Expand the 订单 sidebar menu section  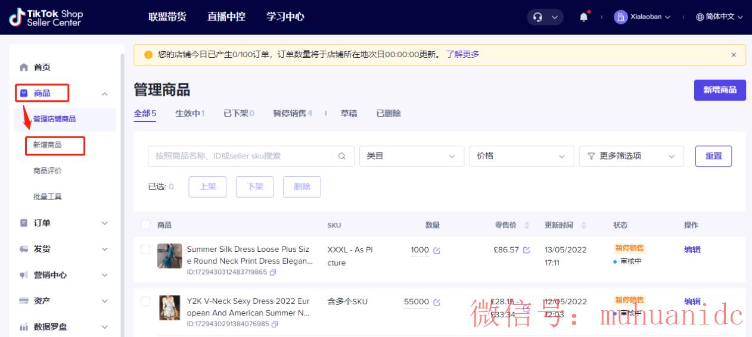click(63, 223)
